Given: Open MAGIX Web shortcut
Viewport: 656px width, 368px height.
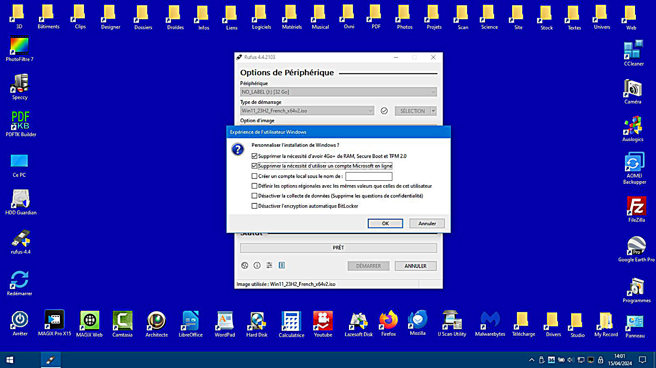Looking at the screenshot, I should coord(89,324).
